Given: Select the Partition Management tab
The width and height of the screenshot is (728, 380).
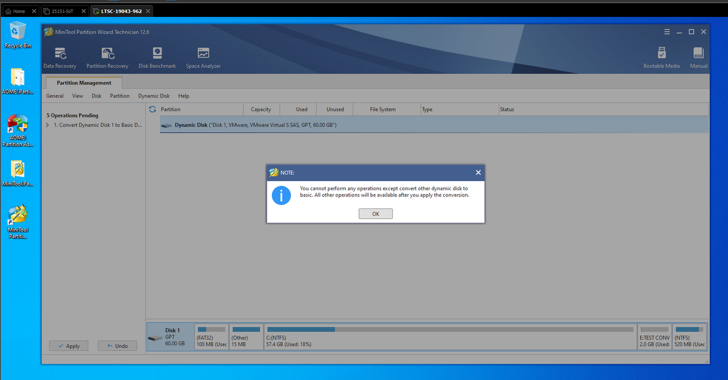Looking at the screenshot, I should click(84, 83).
